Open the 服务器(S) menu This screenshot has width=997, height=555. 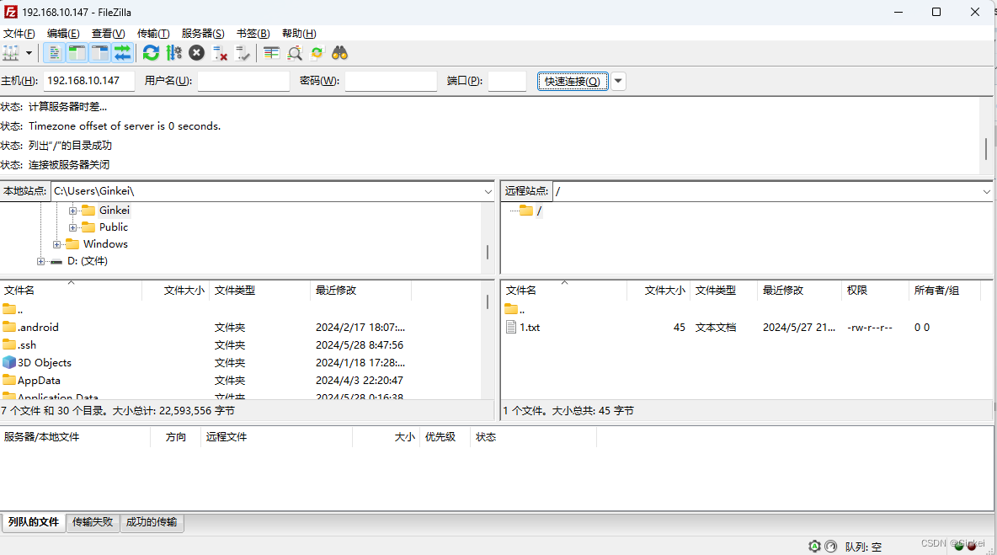pyautogui.click(x=203, y=34)
